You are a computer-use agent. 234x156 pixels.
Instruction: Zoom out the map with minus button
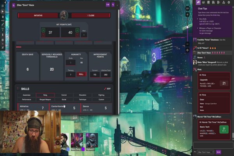(x=188, y=44)
